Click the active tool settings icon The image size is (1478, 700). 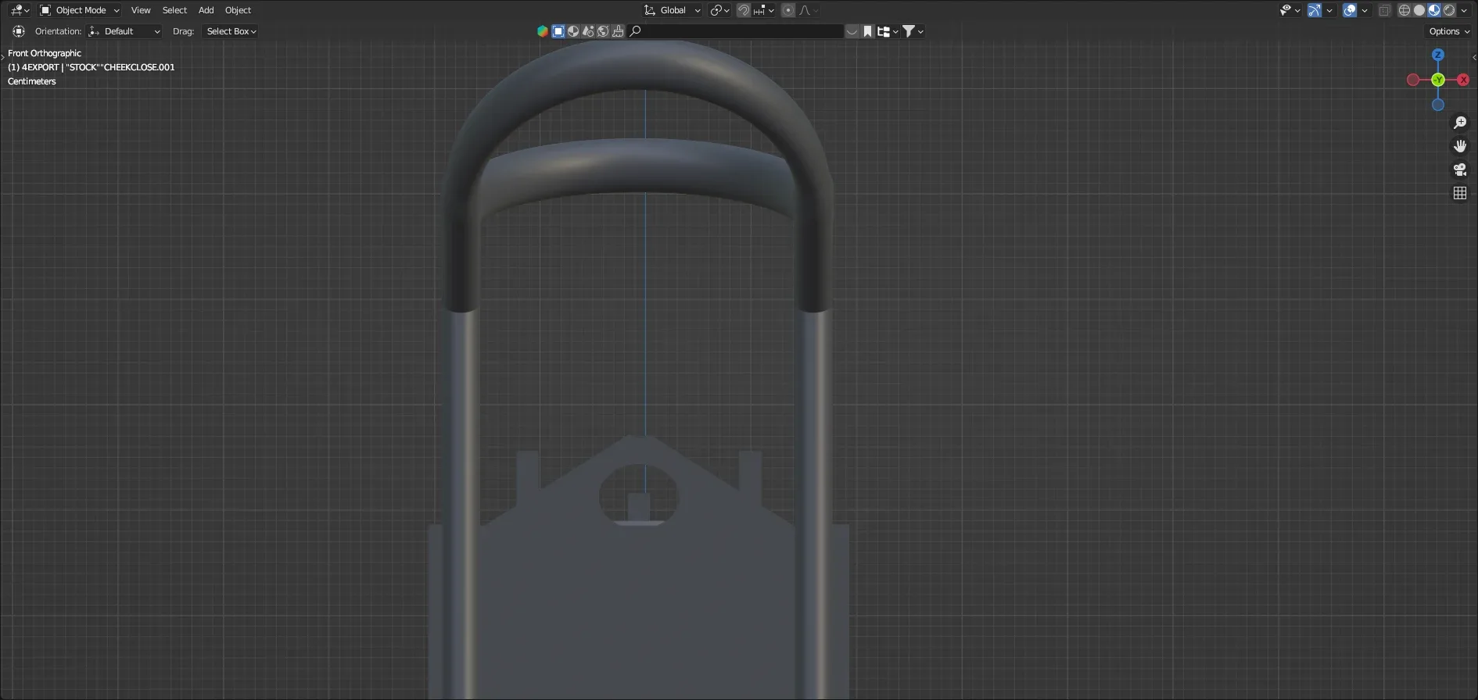click(19, 31)
